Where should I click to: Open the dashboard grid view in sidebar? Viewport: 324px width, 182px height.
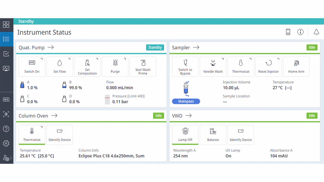[x=6, y=25]
